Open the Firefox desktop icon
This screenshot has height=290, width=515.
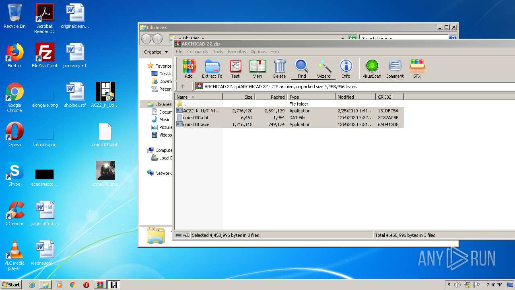14,56
